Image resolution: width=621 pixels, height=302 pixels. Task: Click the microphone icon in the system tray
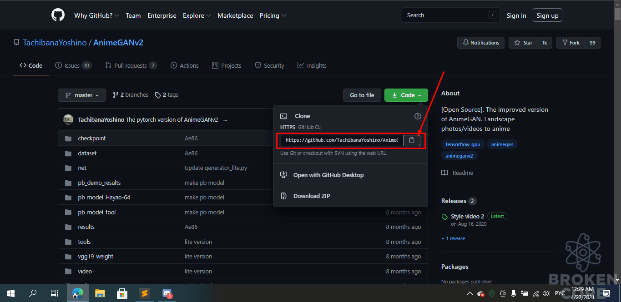[x=513, y=293]
